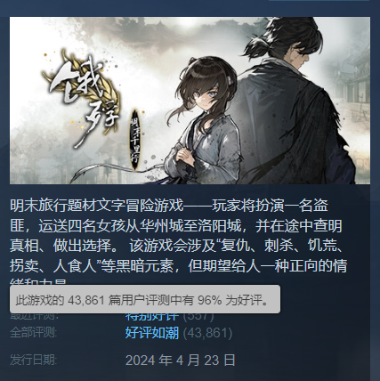Click the 全部评测 label
This screenshot has height=381, width=380.
point(33,332)
